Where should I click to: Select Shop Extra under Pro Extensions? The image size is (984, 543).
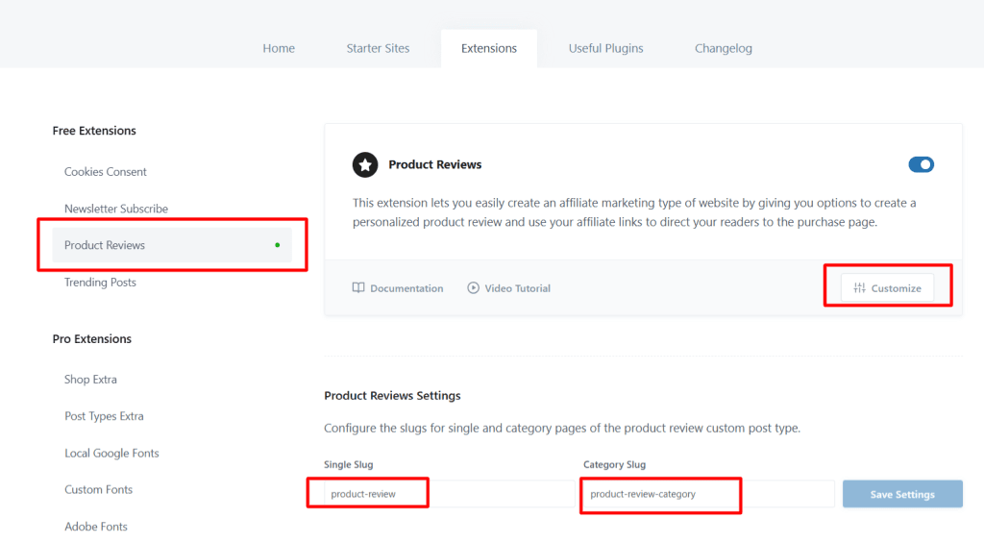(x=90, y=380)
